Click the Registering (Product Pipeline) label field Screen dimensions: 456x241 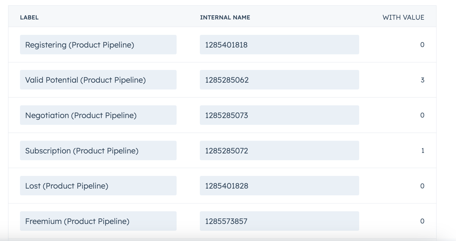click(x=98, y=45)
